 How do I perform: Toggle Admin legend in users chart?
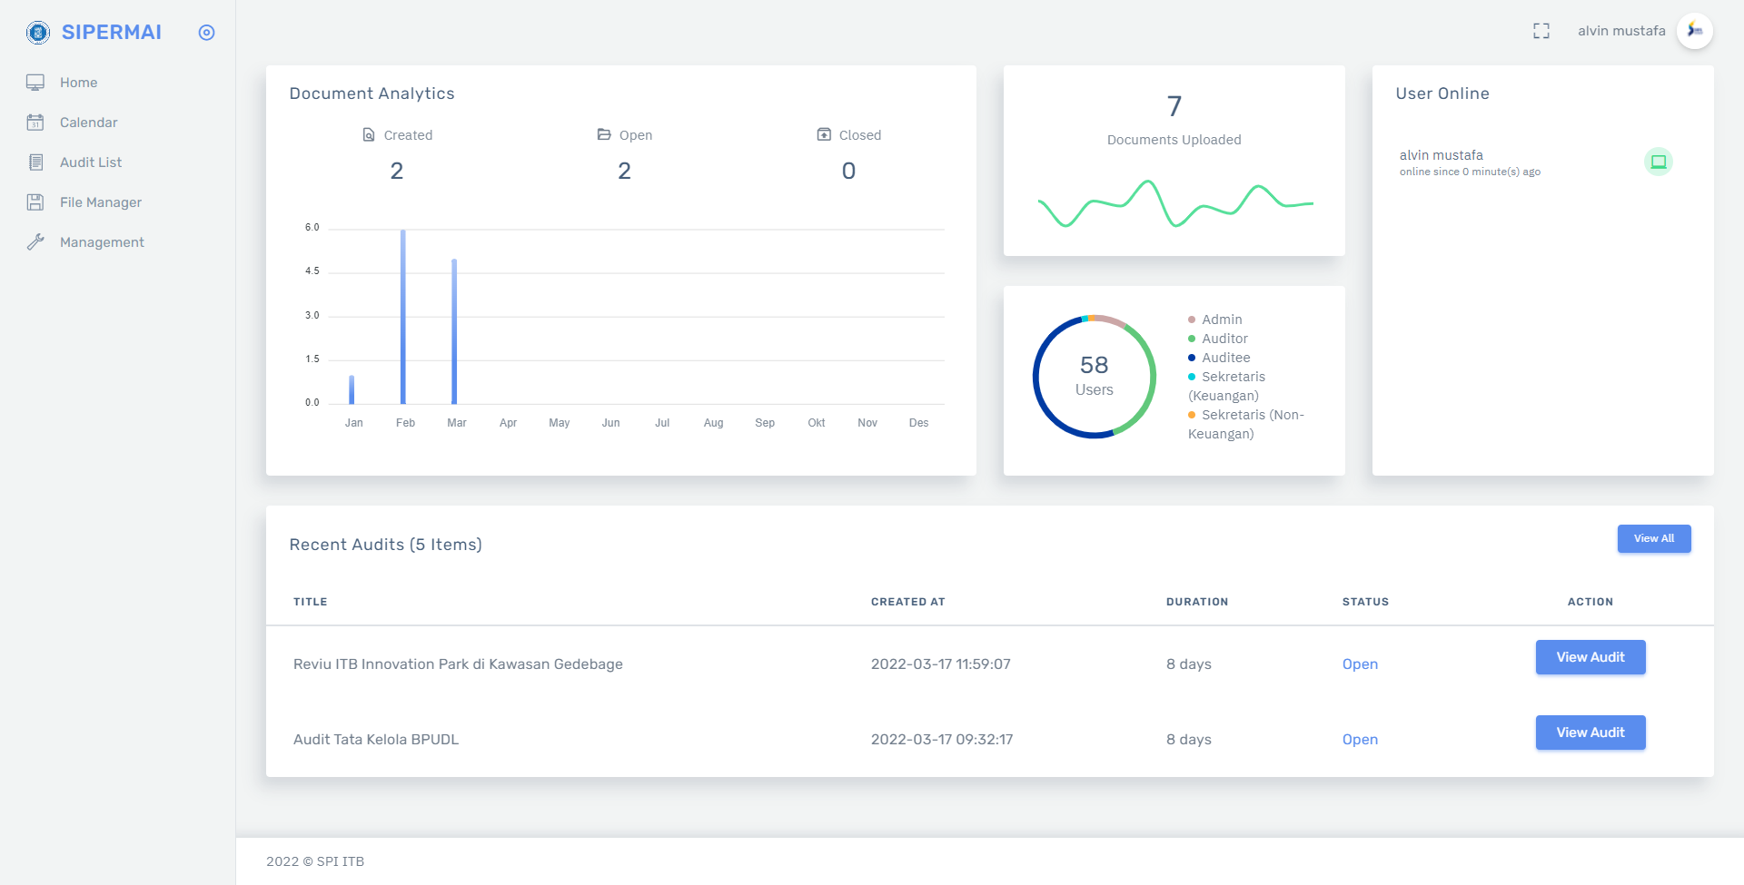click(x=1215, y=320)
